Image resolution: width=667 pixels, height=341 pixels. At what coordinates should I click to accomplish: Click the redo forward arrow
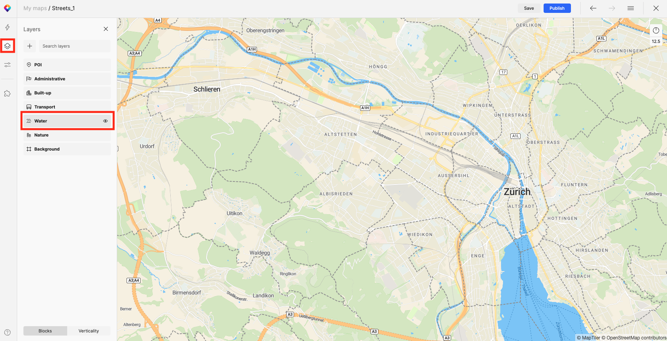(612, 8)
